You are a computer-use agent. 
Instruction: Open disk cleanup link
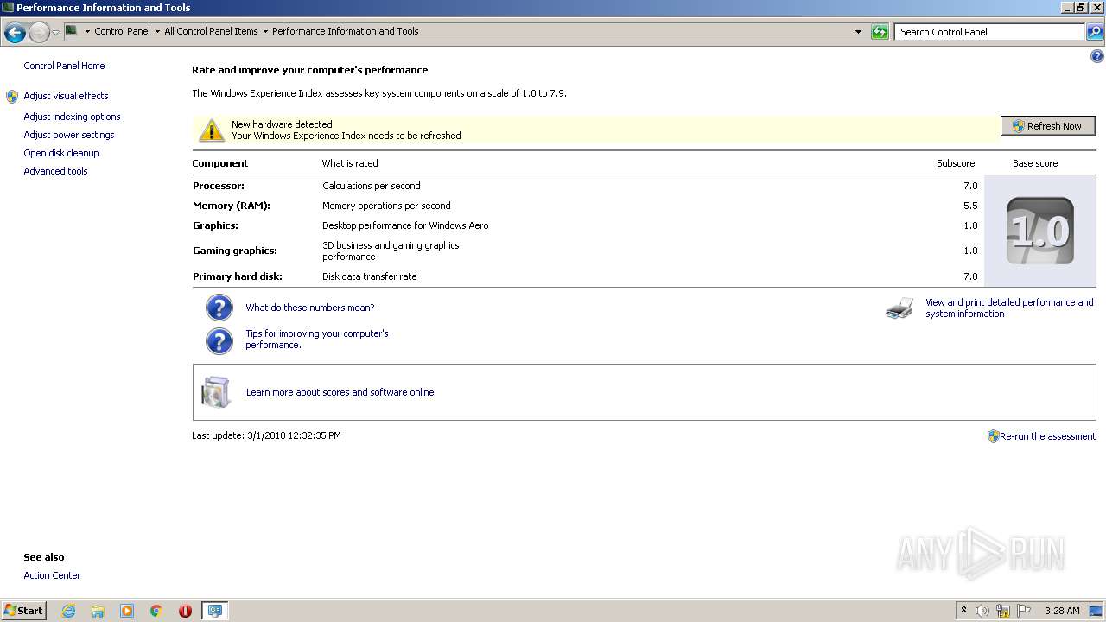click(61, 153)
